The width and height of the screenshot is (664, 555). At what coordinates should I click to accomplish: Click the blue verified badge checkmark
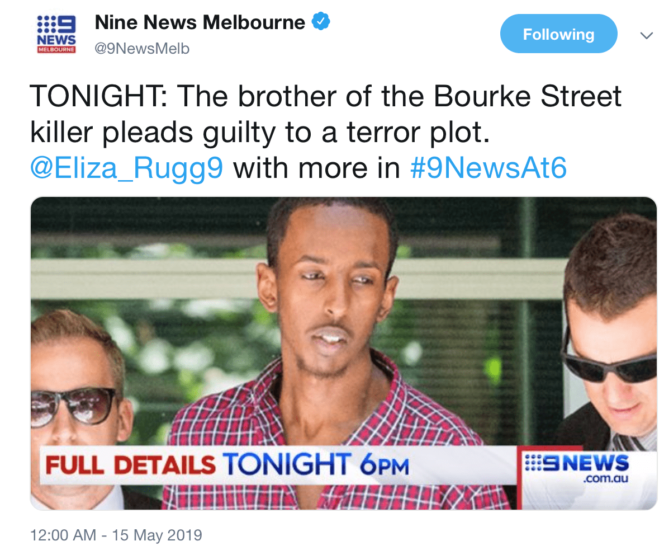(321, 22)
